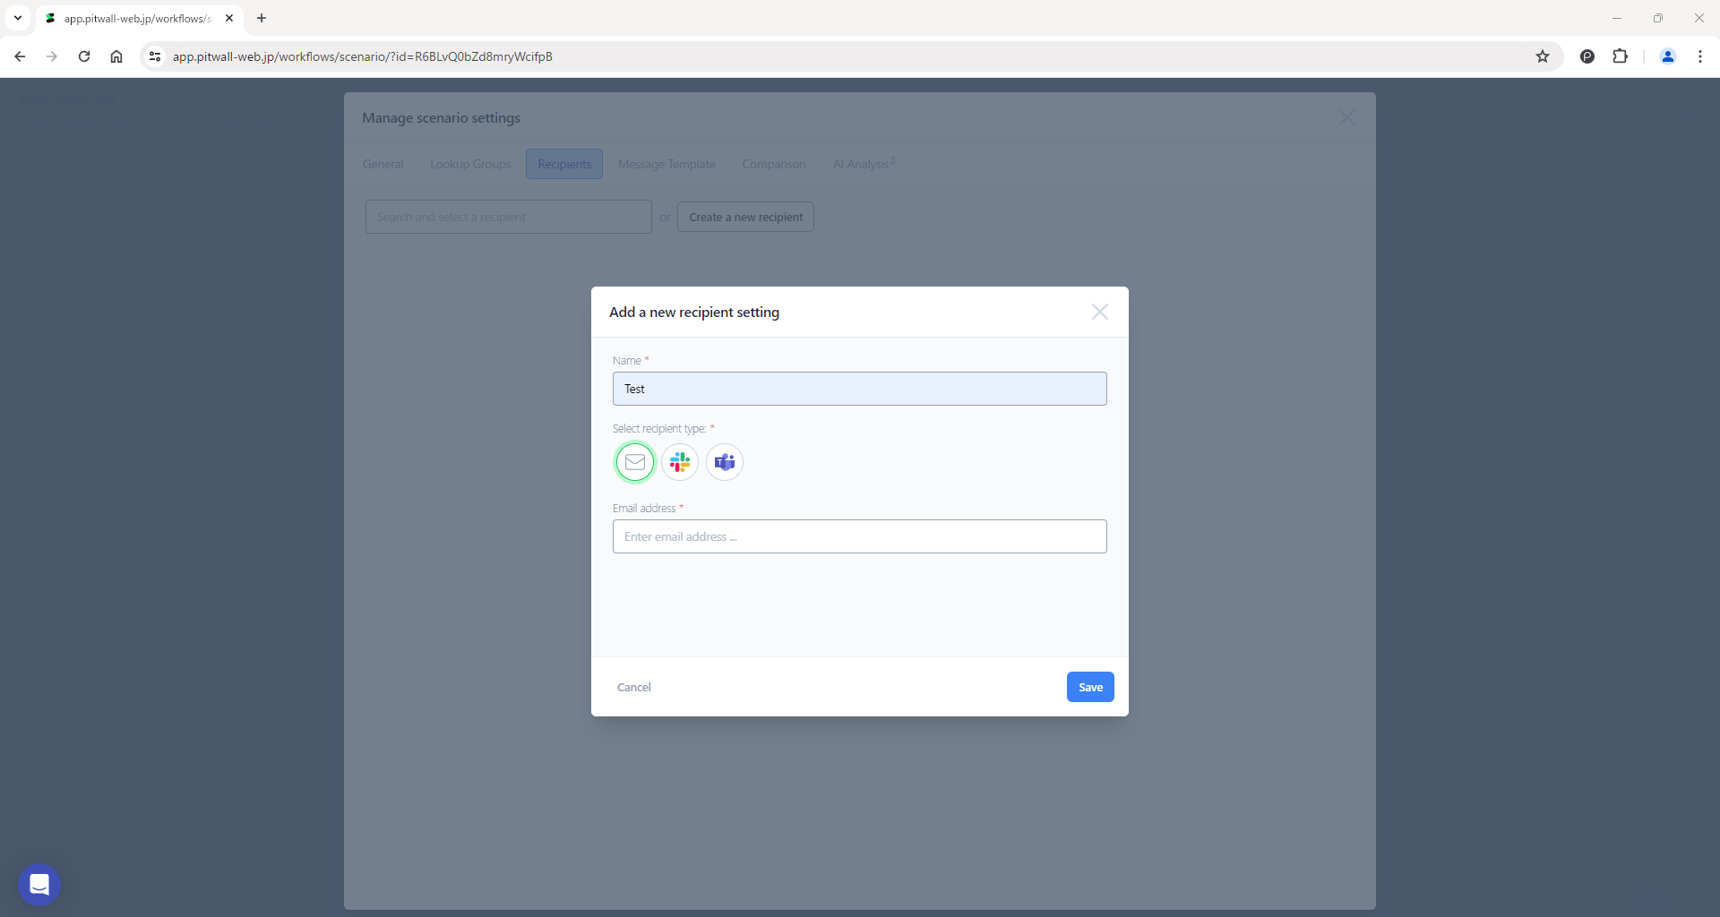Reload the page

(84, 56)
